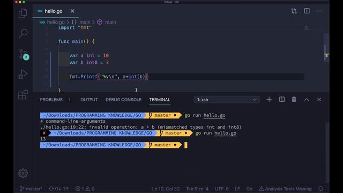Click the line 'var b int8 = 3'
The height and width of the screenshot is (193, 343).
pyautogui.click(x=89, y=63)
